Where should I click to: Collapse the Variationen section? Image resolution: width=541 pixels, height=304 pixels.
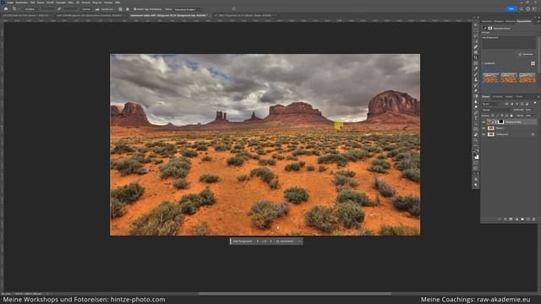[484, 63]
